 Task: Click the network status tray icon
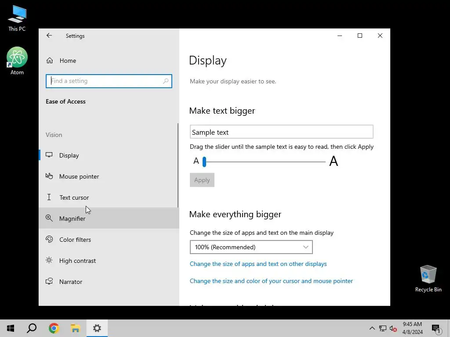coord(383,328)
